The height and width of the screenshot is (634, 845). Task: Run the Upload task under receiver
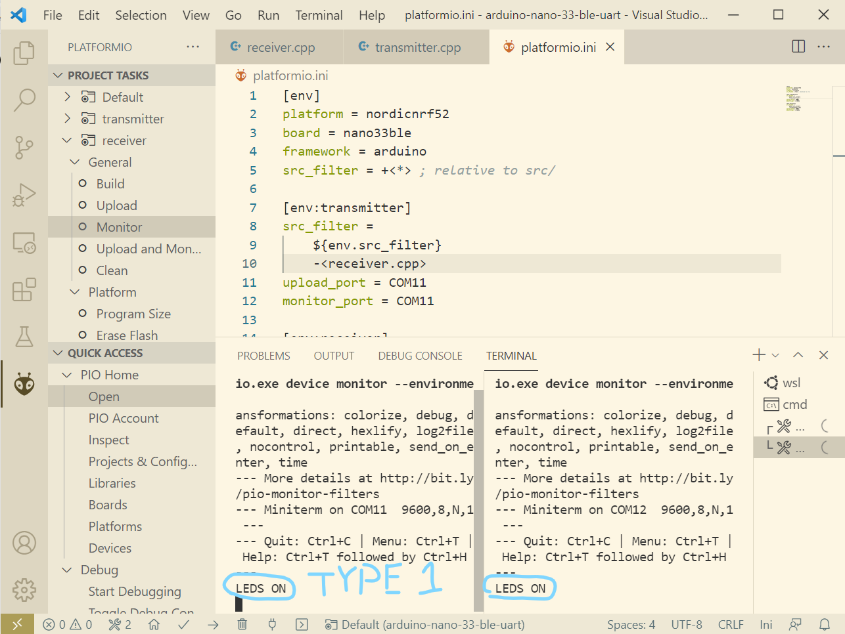(x=132, y=205)
